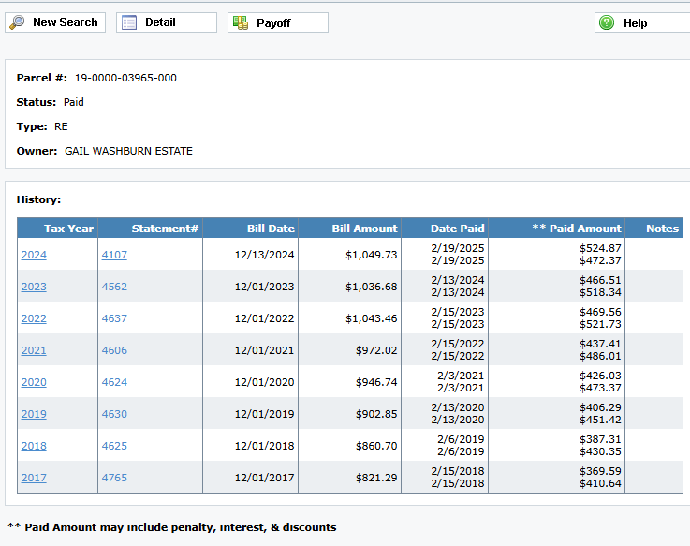Open statement number 4765
Viewport: 690px width, 546px height.
114,478
